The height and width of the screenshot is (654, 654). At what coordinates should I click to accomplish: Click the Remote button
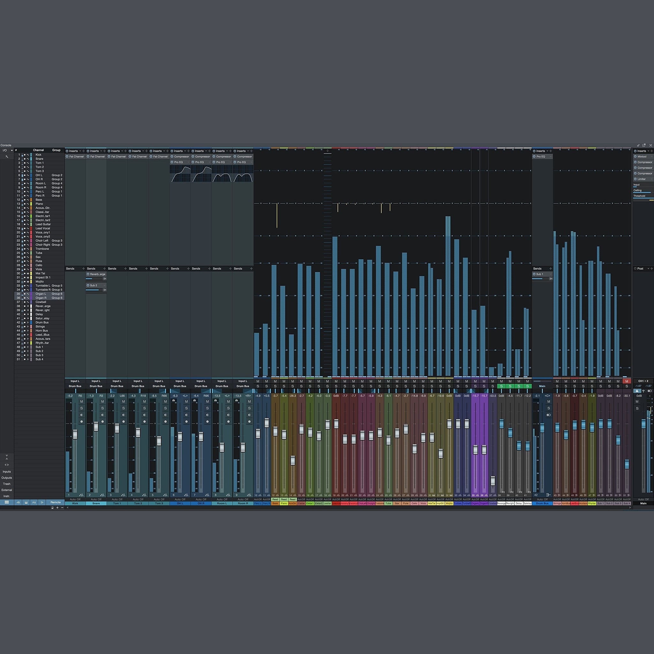[x=56, y=502]
